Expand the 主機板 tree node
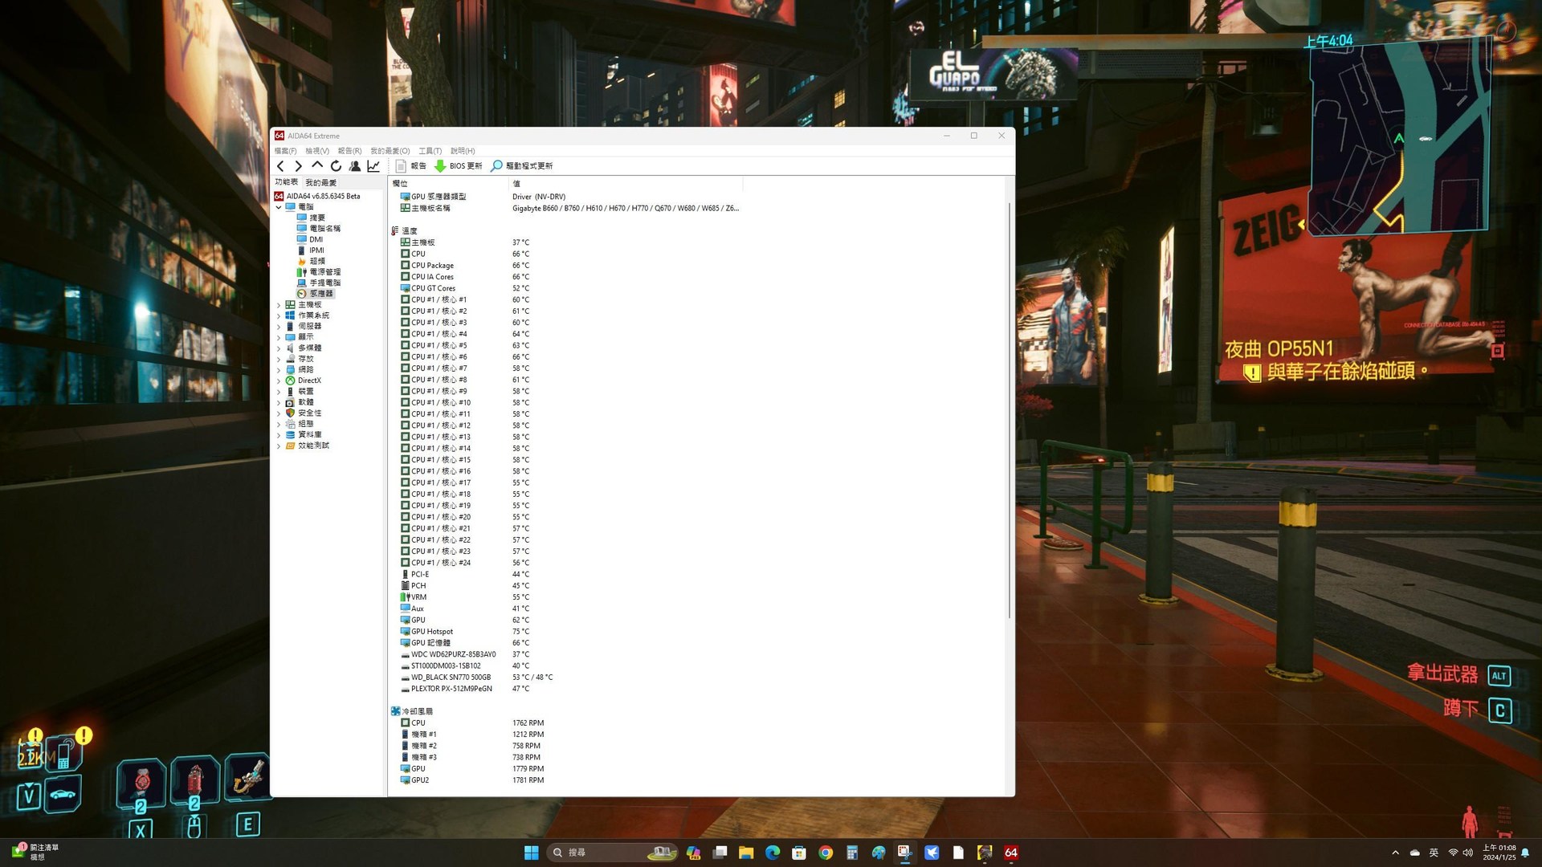 pos(279,305)
